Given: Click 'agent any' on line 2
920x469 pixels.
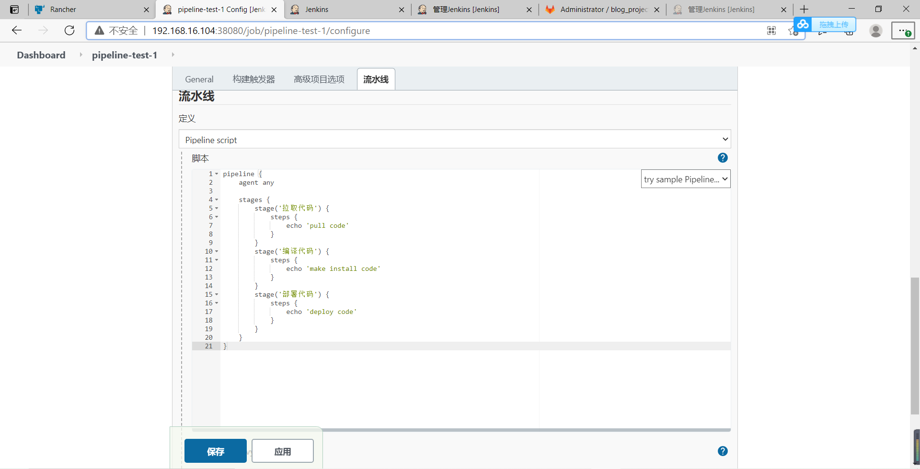Looking at the screenshot, I should pos(256,182).
